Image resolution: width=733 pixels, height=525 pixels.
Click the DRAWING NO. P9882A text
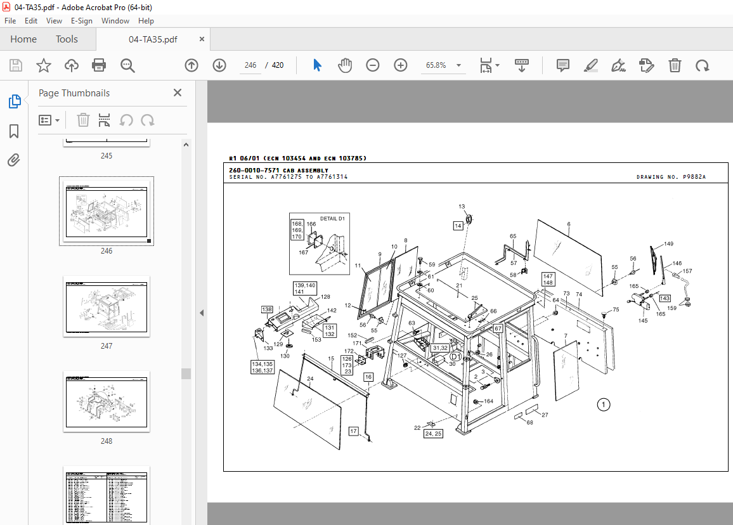click(671, 177)
